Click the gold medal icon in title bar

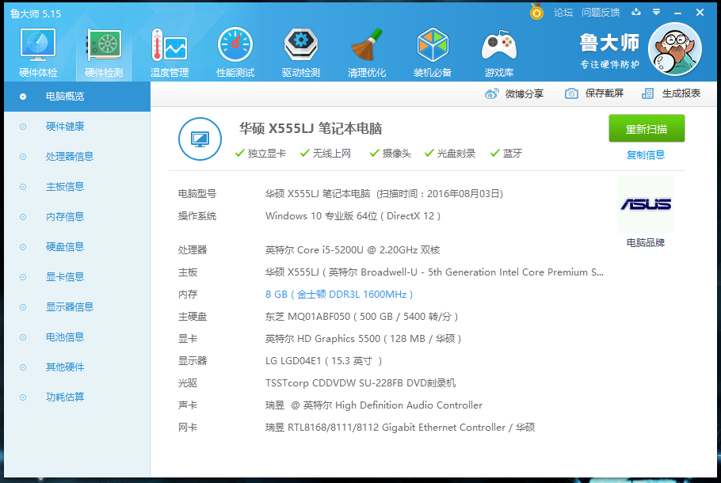(536, 12)
